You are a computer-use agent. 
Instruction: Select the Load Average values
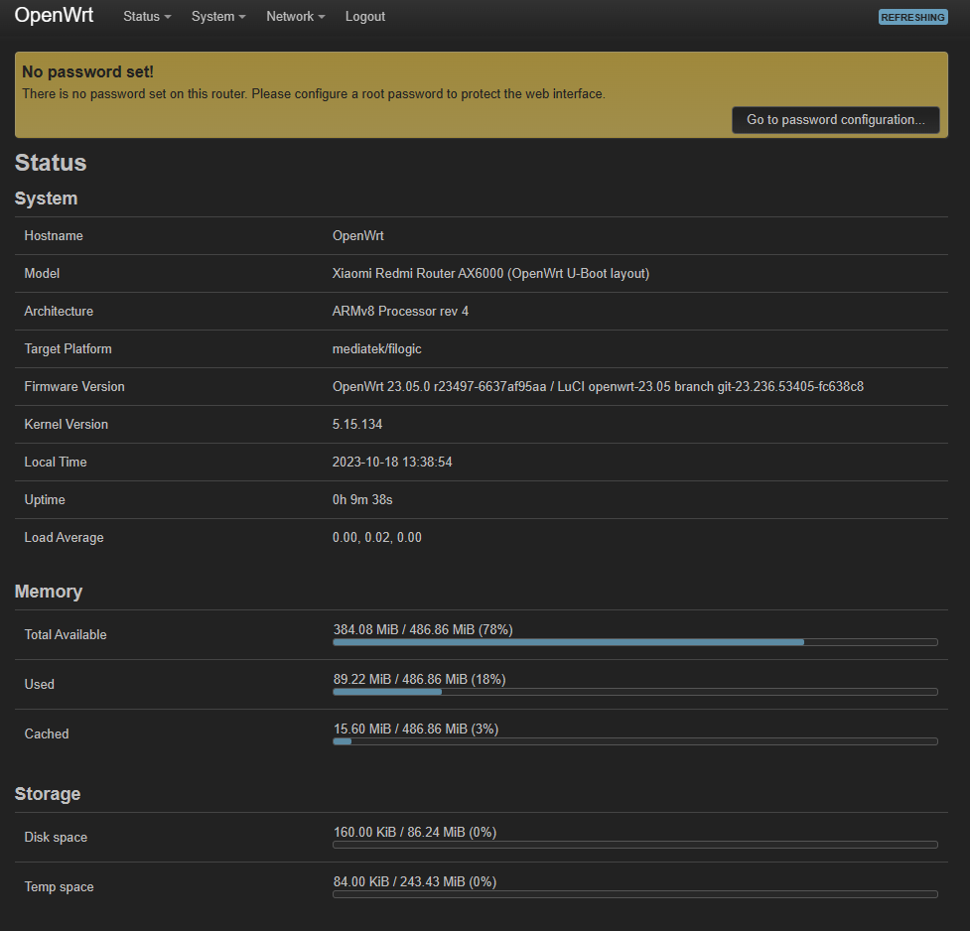tap(376, 538)
